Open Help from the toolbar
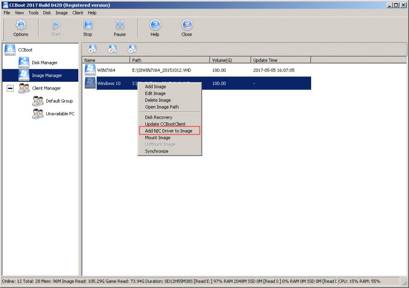This screenshot has width=409, height=288. [155, 25]
